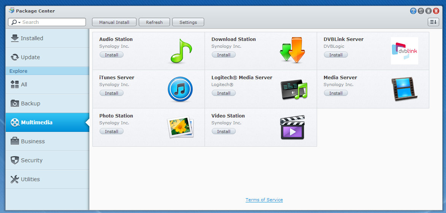Click the Installed download tray icon
The width and height of the screenshot is (446, 213).
pyautogui.click(x=15, y=38)
